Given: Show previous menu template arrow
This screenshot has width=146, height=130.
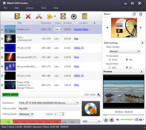Looking at the screenshot, I should click(x=107, y=28).
